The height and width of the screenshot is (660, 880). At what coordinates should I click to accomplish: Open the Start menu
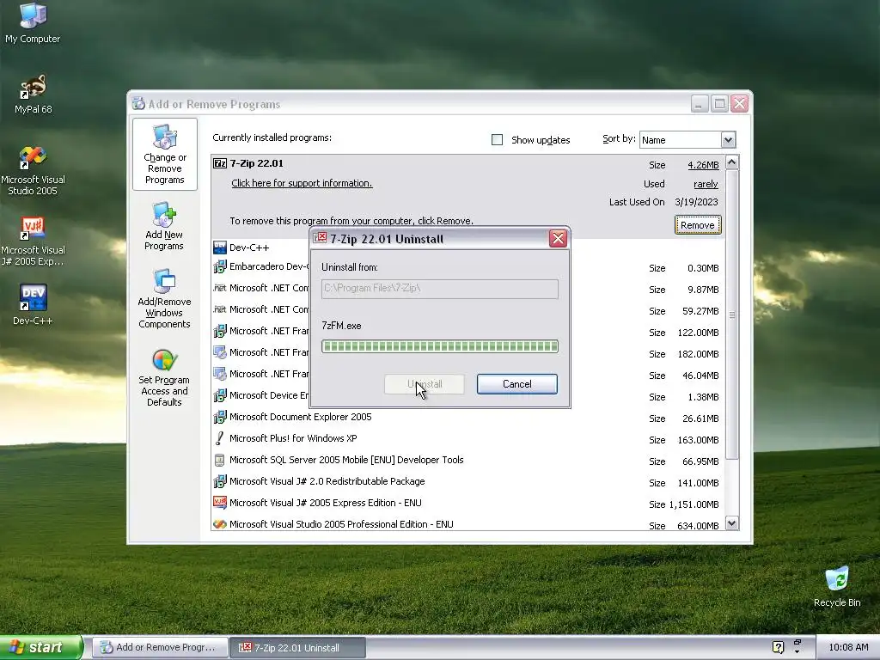pos(41,647)
